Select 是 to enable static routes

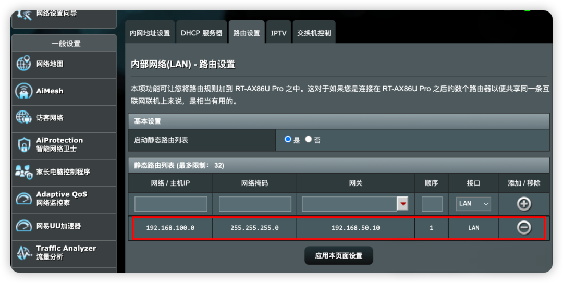click(x=288, y=139)
